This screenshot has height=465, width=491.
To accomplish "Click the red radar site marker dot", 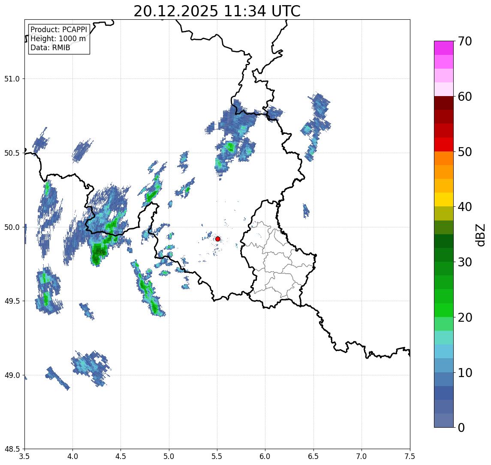I will (218, 239).
